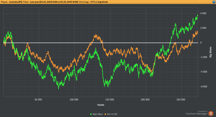Click the '0' y-axis label
The width and height of the screenshot is (216, 117).
tap(201, 42)
